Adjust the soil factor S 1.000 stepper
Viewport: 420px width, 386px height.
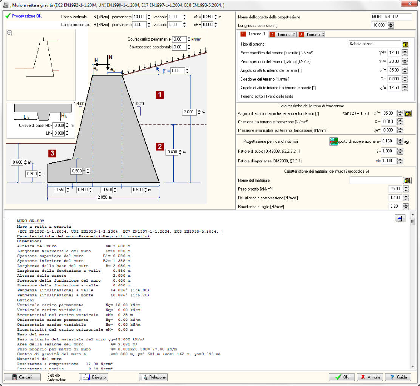400,151
